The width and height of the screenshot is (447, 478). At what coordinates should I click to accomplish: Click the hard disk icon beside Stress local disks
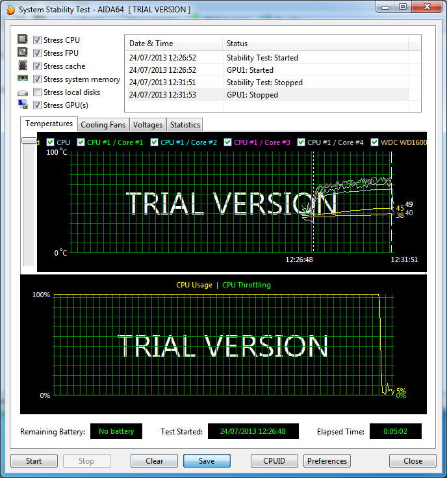[23, 92]
